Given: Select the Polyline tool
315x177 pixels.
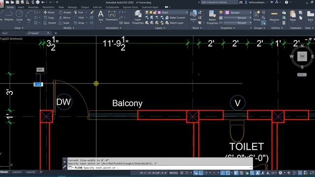Looking at the screenshot, I should point(9,16).
